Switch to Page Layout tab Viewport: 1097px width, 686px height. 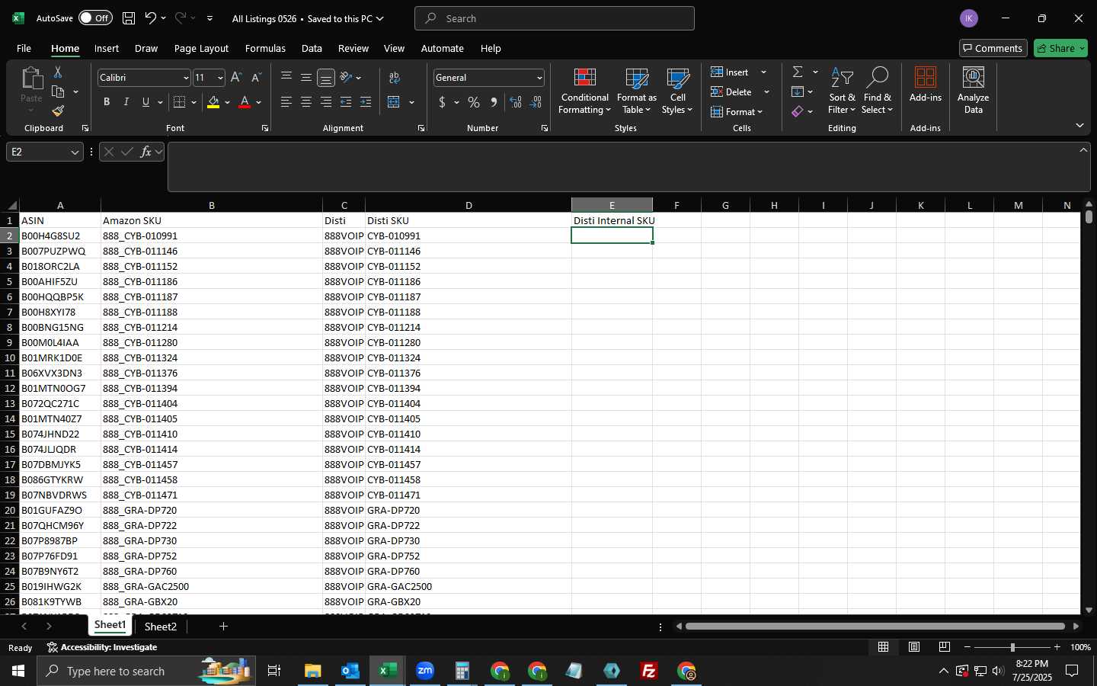201,48
